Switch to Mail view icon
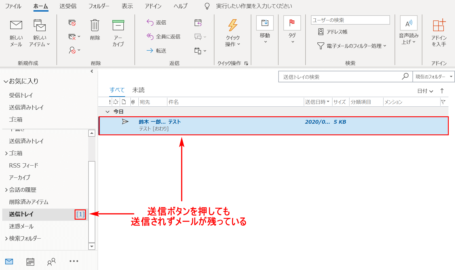 pos(9,261)
